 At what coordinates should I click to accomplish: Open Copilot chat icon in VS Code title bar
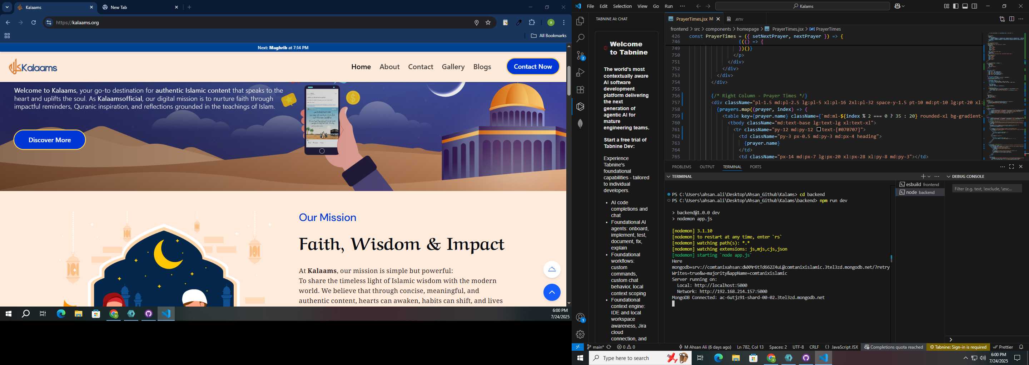(898, 6)
